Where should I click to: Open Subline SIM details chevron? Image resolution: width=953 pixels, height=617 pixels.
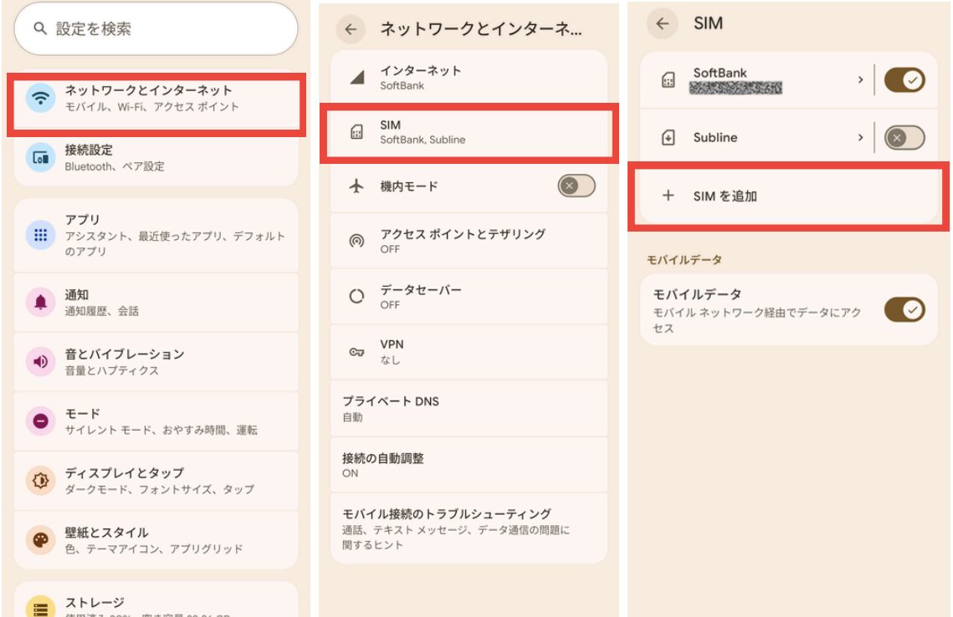pos(860,138)
